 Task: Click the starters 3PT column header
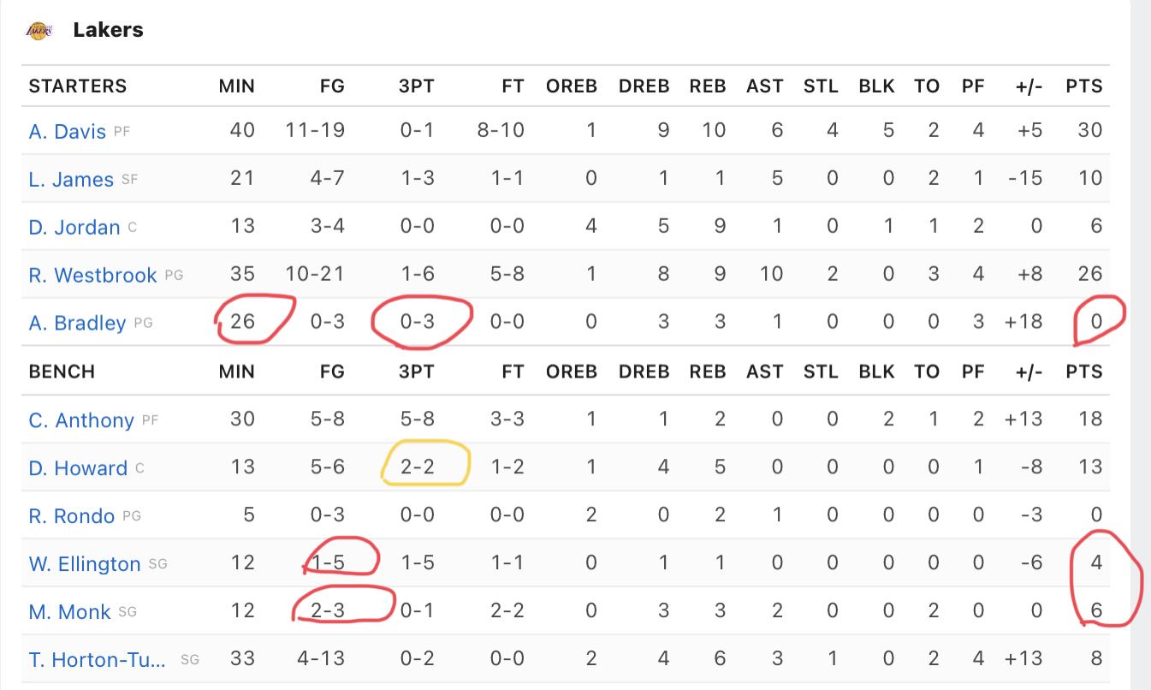417,86
